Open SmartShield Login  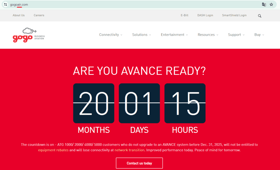[234, 15]
